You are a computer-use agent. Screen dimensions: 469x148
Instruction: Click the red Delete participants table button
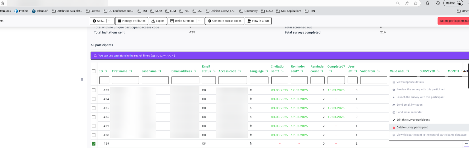[x=454, y=21]
